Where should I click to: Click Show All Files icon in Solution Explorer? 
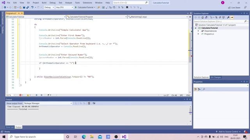[x=223, y=17]
